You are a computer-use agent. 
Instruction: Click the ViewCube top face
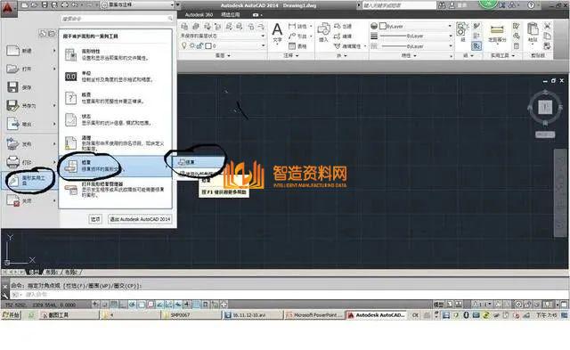coord(545,107)
